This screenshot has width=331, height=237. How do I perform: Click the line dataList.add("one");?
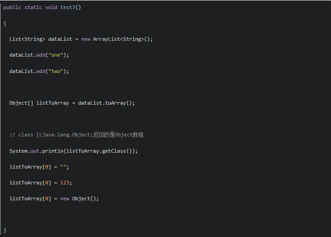pyautogui.click(x=39, y=55)
